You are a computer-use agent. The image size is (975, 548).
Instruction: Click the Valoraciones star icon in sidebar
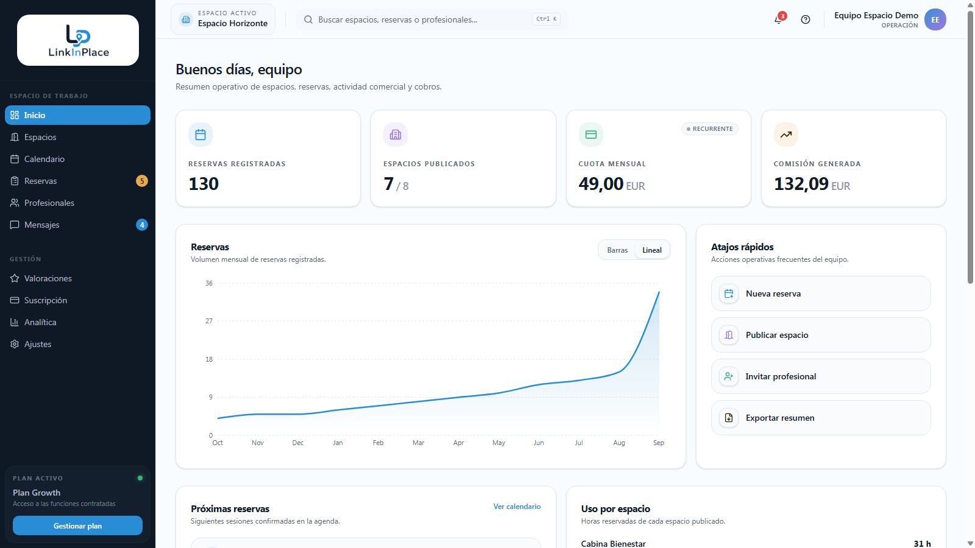(x=15, y=278)
